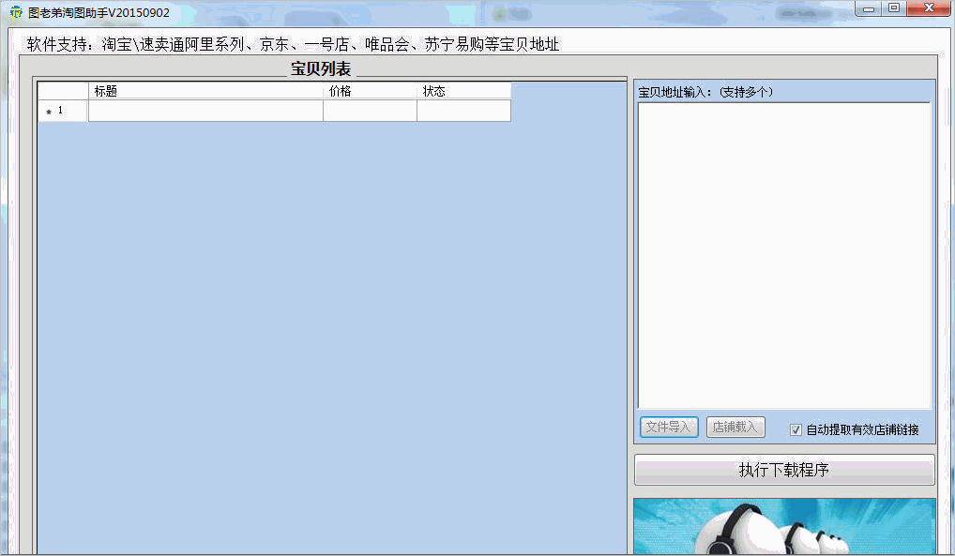Open the robot advertisement banner image
The image size is (955, 556).
coord(784,526)
